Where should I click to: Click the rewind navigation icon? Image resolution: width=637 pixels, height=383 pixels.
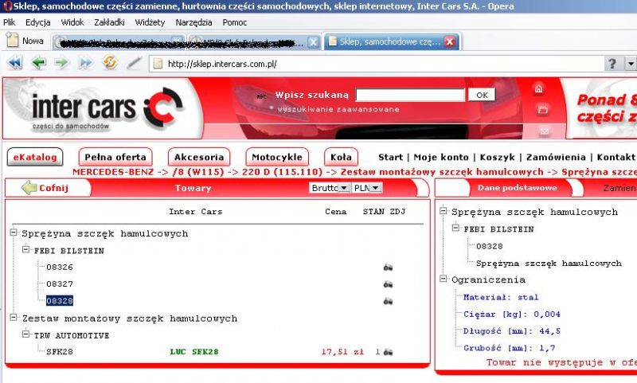15,63
